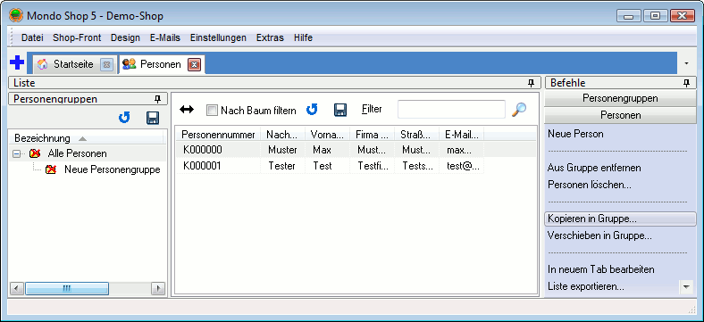Click the scrollbar left arrow
704x322 pixels.
17,288
